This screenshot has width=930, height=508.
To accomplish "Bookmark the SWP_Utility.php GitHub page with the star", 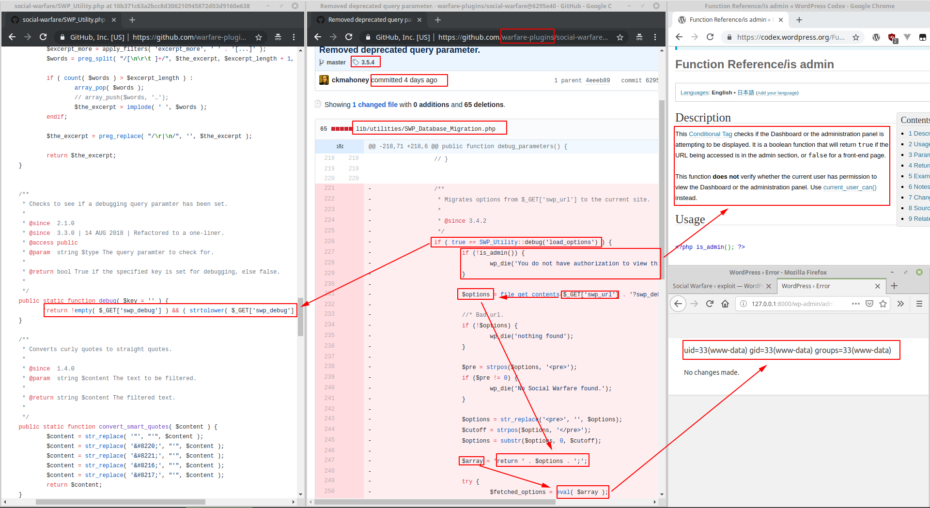I will (x=259, y=37).
